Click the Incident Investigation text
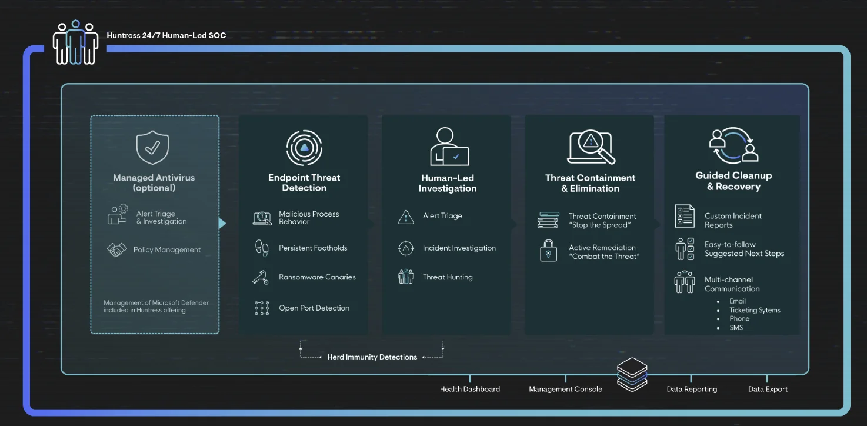 point(459,248)
